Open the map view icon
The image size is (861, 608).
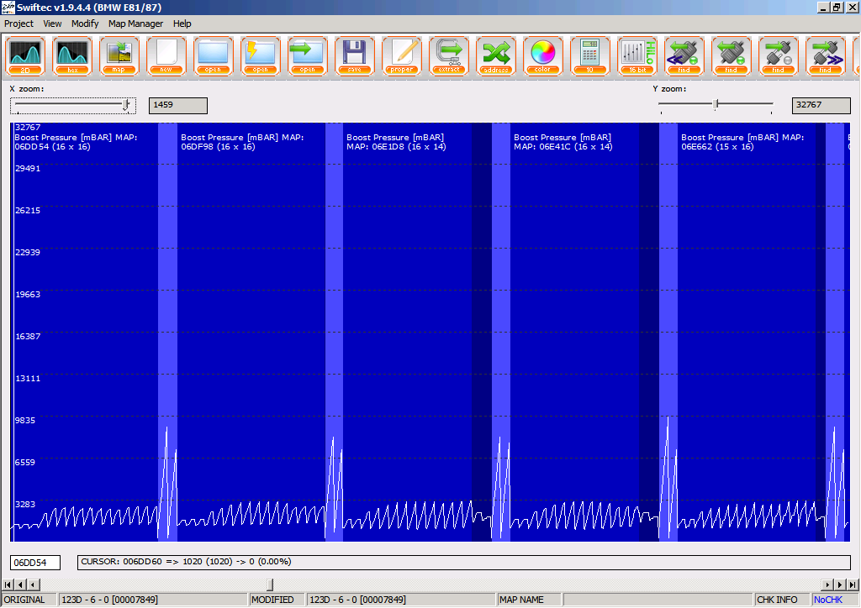pos(119,56)
